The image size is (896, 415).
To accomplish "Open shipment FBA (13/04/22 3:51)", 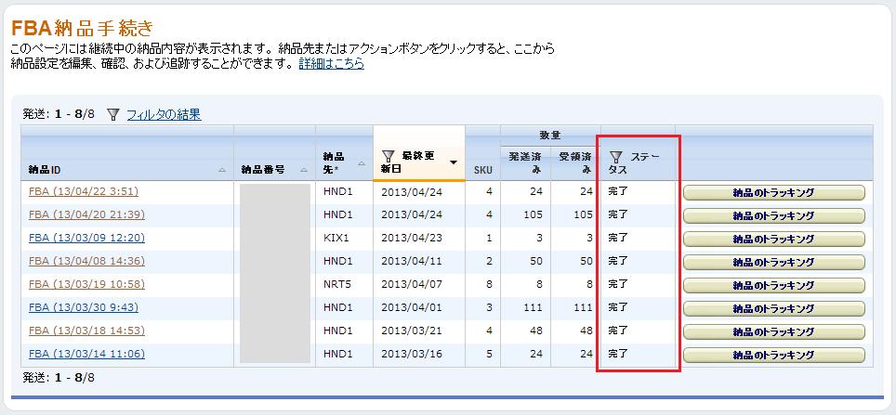I will point(84,192).
